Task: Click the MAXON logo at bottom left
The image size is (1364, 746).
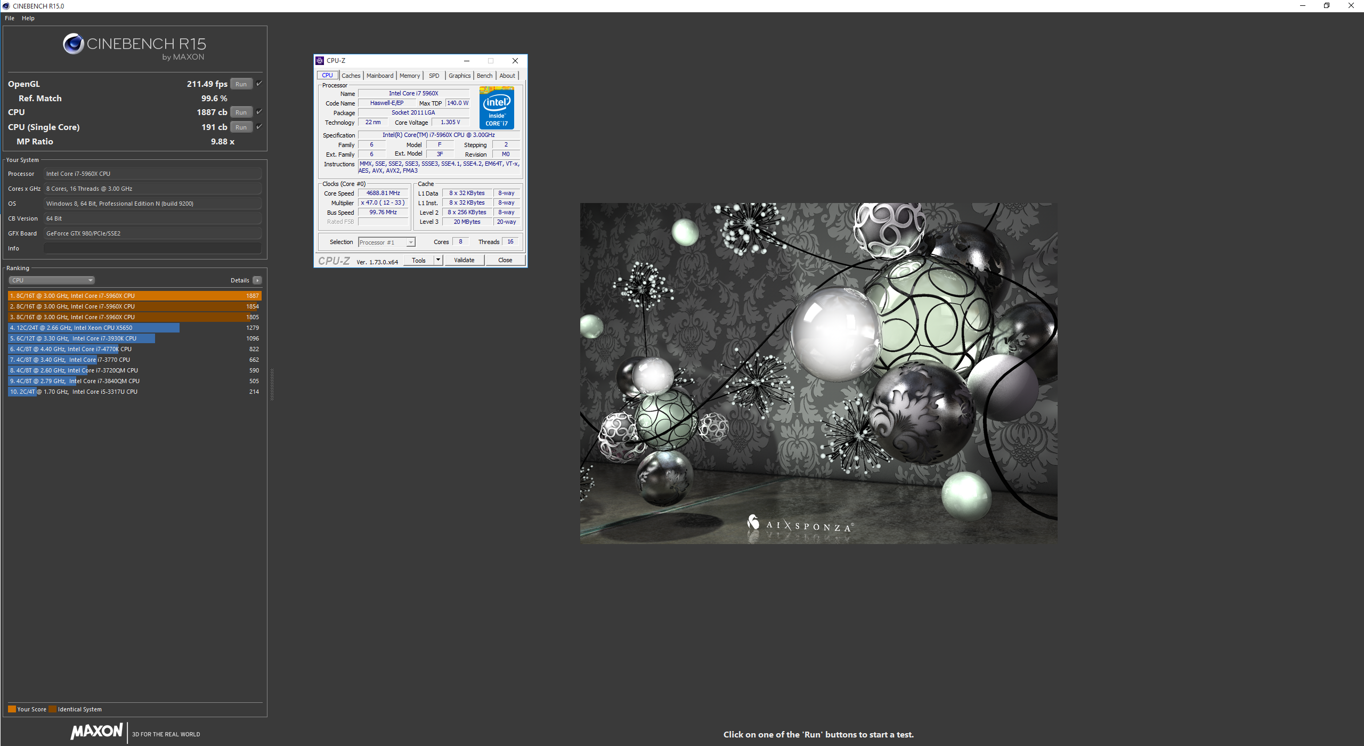Action: tap(97, 731)
